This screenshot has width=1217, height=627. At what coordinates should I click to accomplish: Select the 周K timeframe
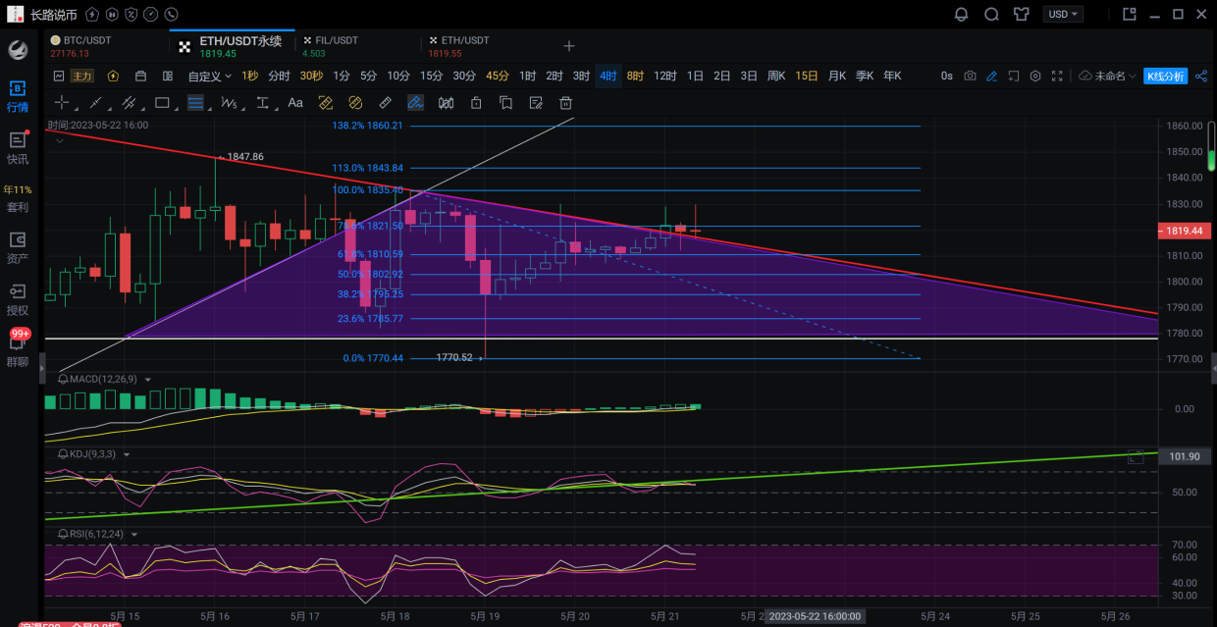(776, 76)
